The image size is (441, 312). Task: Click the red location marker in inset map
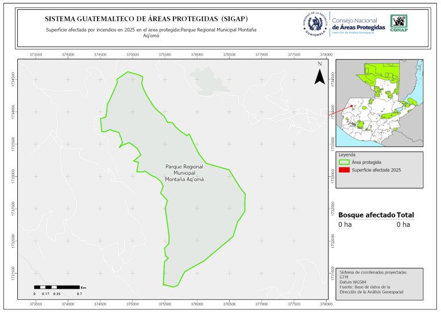[x=351, y=105]
